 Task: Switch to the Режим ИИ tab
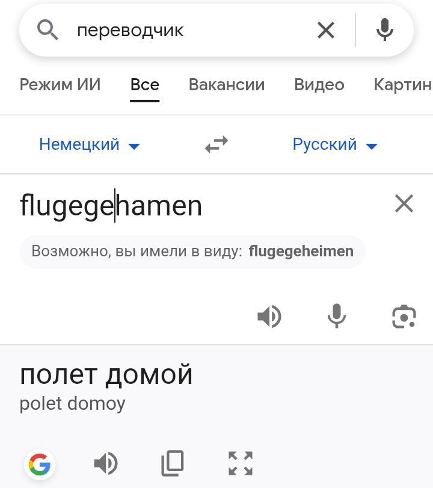tap(60, 85)
